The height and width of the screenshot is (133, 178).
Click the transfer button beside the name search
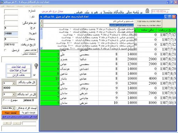[149, 21]
